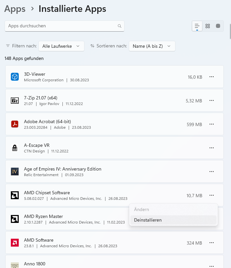The image size is (231, 268).
Task: Focus the Apps durchsuchen search field
Action: pos(64,26)
